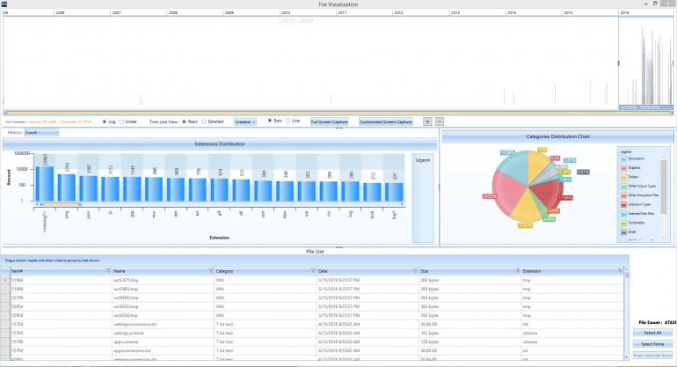Select the Linear scale radio button
The width and height of the screenshot is (677, 367).
(x=121, y=122)
